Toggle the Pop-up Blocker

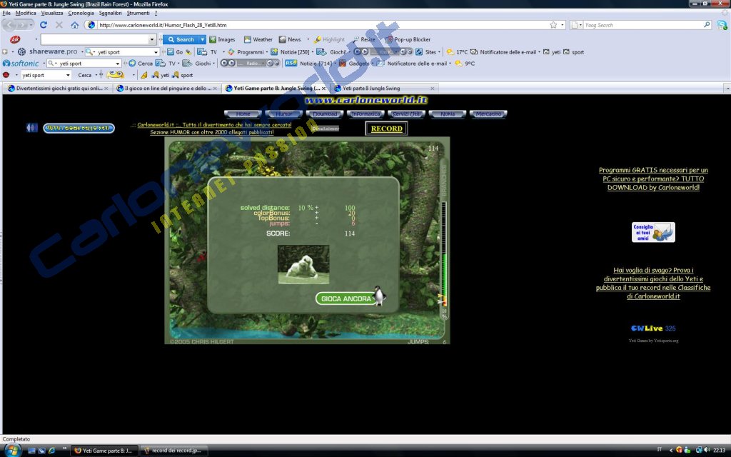click(x=408, y=40)
